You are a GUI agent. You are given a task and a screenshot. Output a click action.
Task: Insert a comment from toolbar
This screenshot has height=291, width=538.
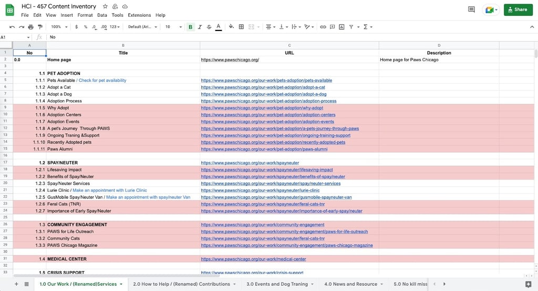point(332,27)
